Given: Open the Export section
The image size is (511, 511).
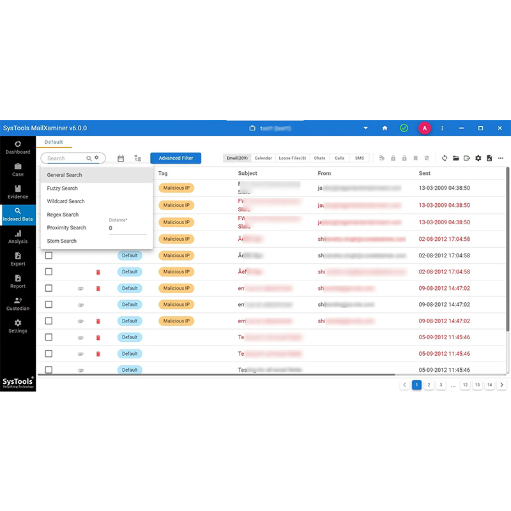Looking at the screenshot, I should click(x=18, y=259).
